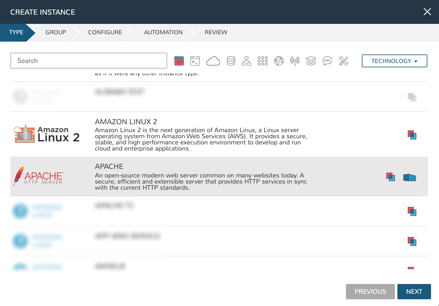This screenshot has height=306, width=439.
Task: Focus the Search input field
Action: tap(89, 61)
